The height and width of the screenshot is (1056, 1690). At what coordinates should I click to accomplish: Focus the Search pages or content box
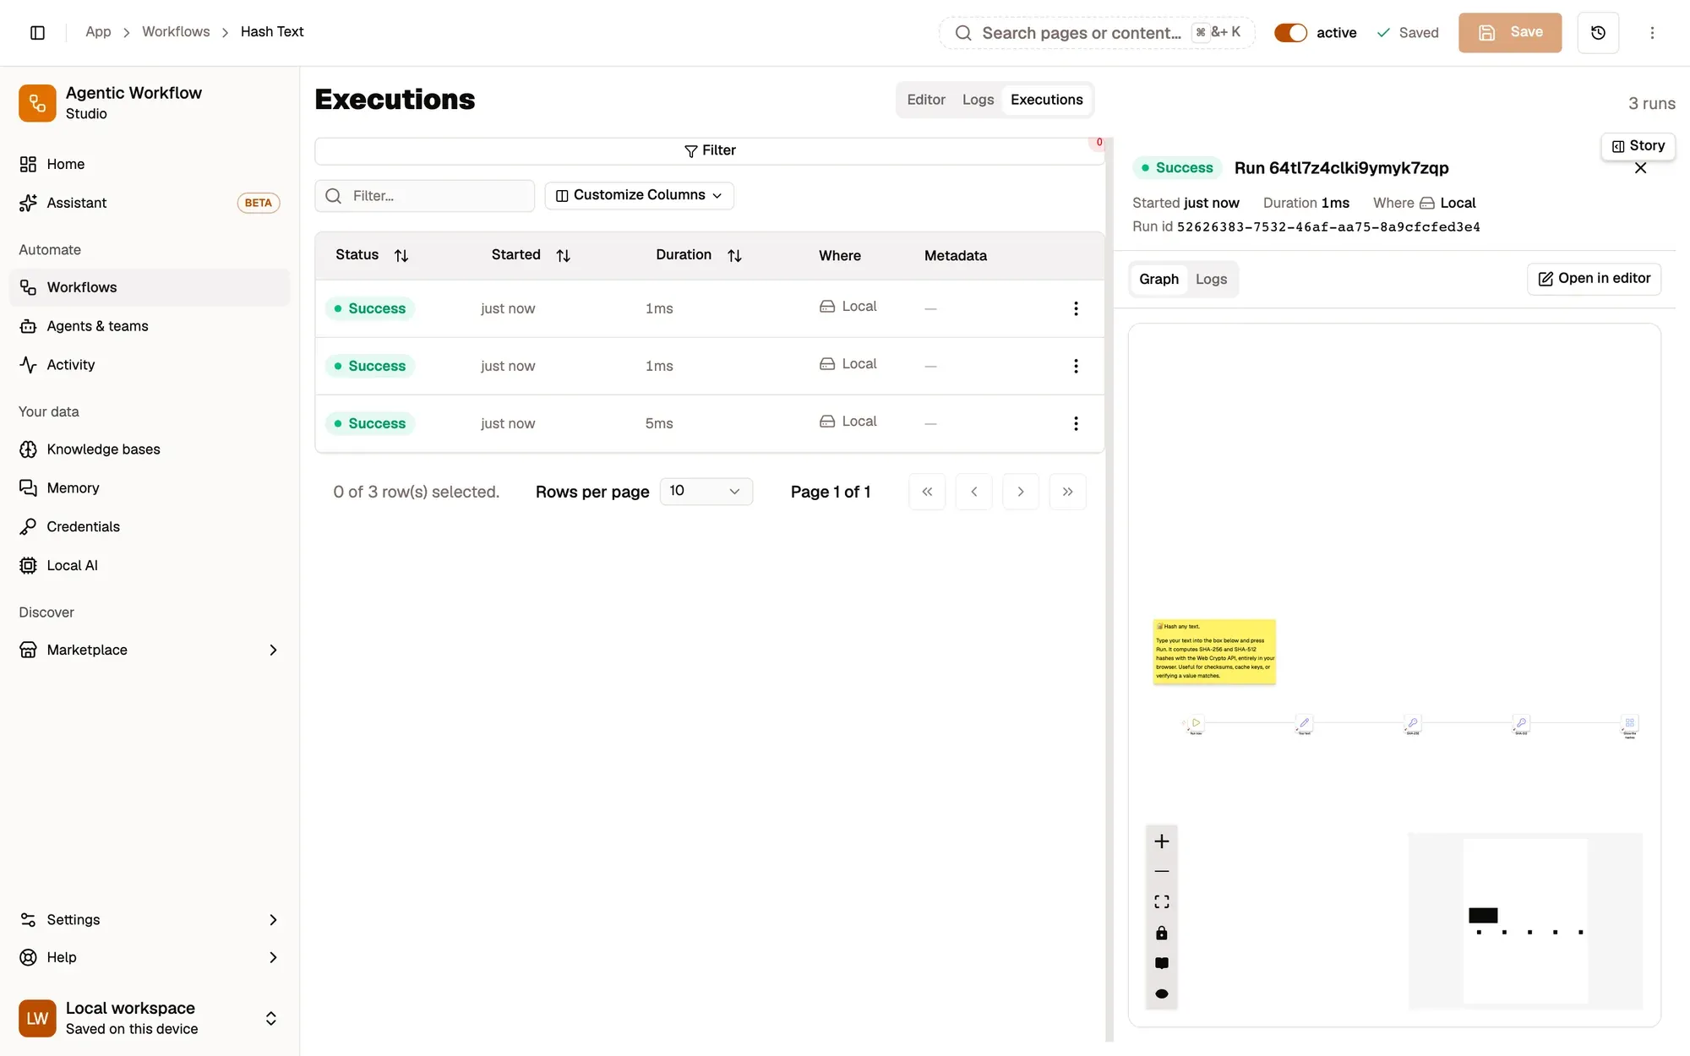(1097, 32)
